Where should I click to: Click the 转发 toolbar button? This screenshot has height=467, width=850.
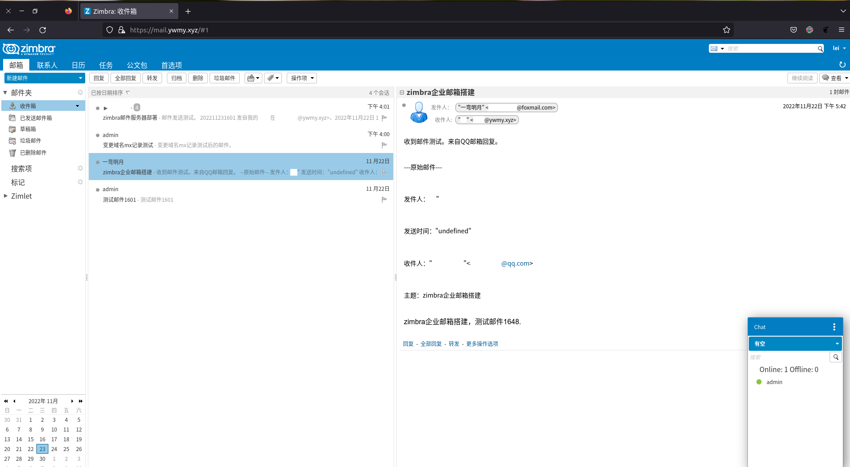(x=152, y=78)
